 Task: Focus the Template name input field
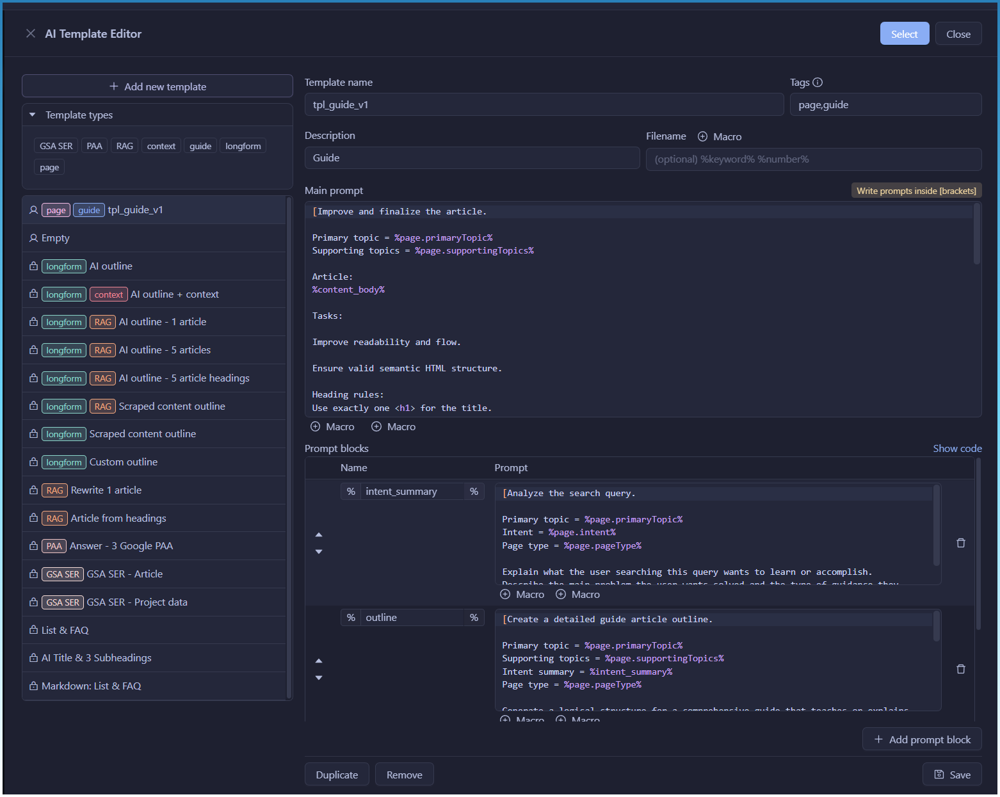(x=544, y=105)
